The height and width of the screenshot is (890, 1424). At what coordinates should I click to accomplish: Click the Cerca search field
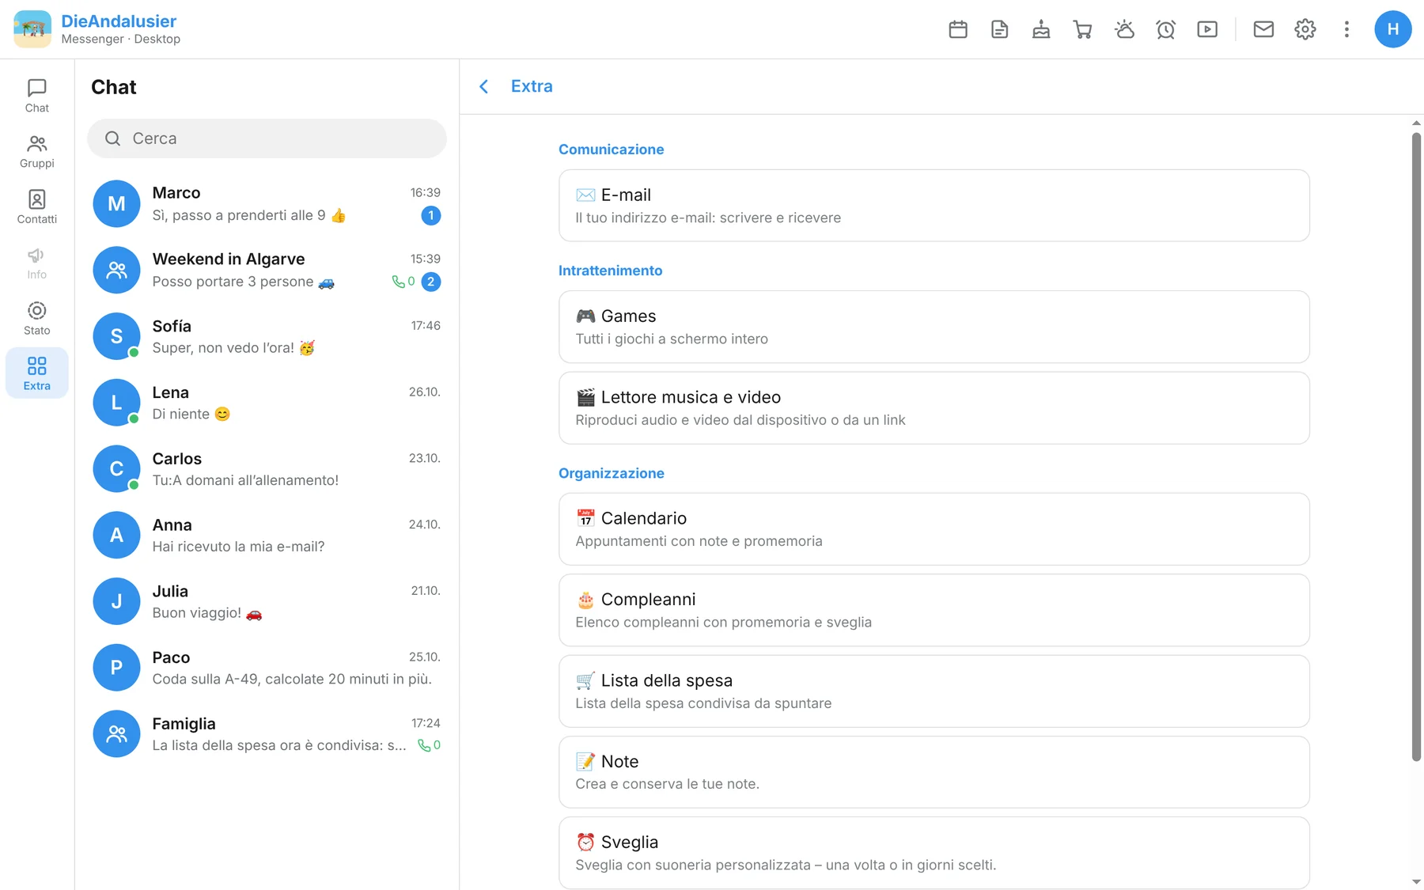click(267, 138)
